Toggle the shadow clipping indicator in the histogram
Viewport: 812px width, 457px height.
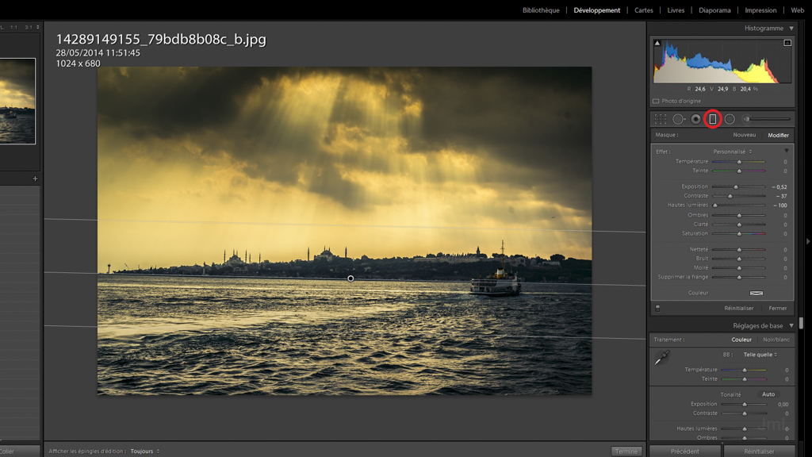tap(657, 44)
